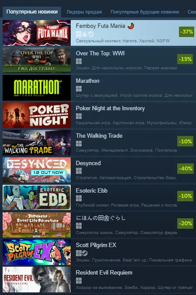Image resolution: width=196 pixels, height=295 pixels.
Task: Click the Apple icon under Femboy Futa Mania
Action: pos(85,34)
